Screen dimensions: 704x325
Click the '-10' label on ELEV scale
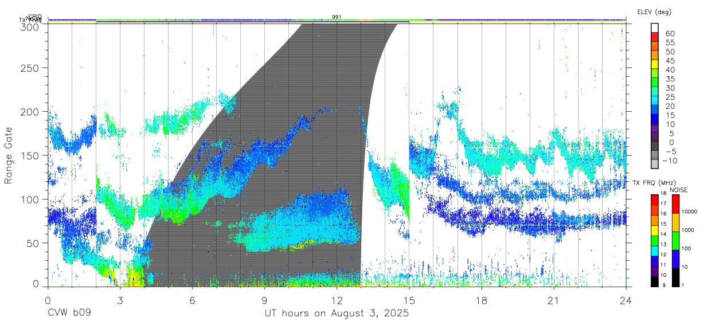pos(671,160)
